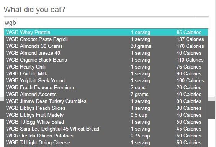This screenshot has height=147, width=216.
Task: Choose WGB TJ Egg White Salad
Action: [x=106, y=122]
